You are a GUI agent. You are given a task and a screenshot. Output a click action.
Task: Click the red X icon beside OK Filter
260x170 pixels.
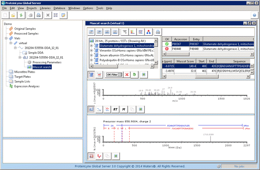click(126, 75)
